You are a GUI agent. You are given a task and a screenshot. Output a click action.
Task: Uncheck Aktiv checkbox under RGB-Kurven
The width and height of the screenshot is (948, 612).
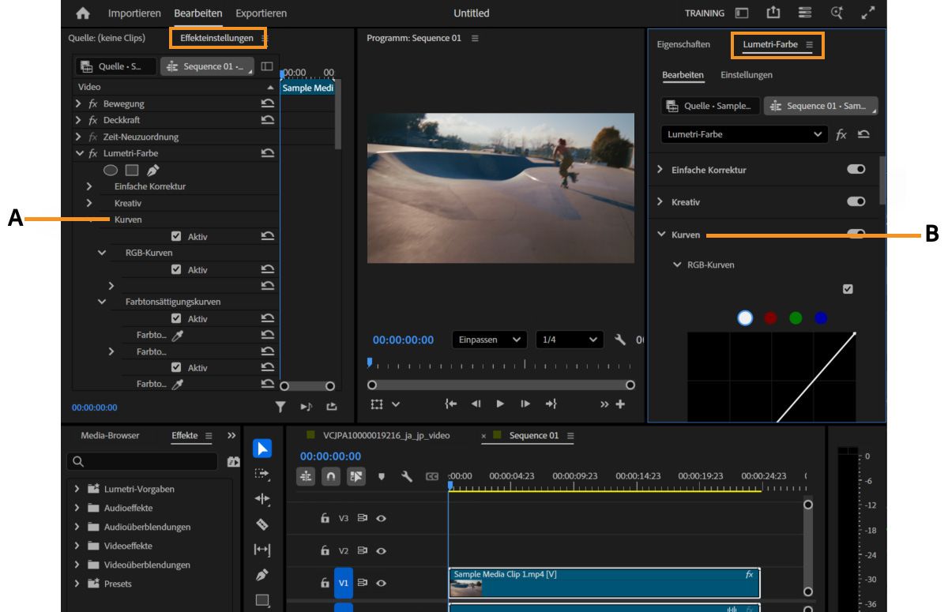[176, 269]
